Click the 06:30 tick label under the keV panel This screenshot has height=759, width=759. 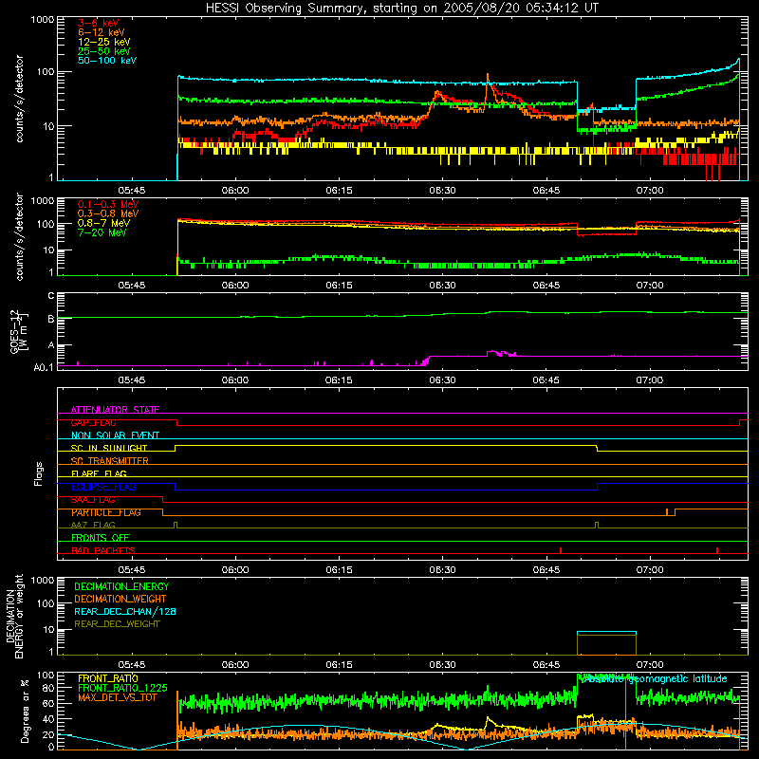[442, 191]
